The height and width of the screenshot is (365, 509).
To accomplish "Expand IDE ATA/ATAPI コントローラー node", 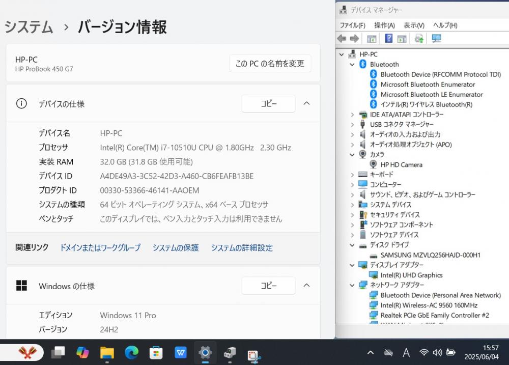I will (352, 115).
